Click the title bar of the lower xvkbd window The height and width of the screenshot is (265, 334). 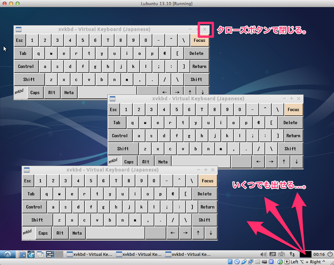pos(112,170)
